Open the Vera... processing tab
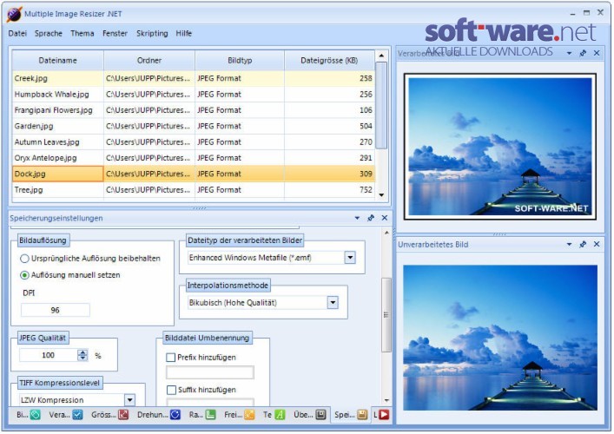Image resolution: width=614 pixels, height=434 pixels. (x=65, y=414)
